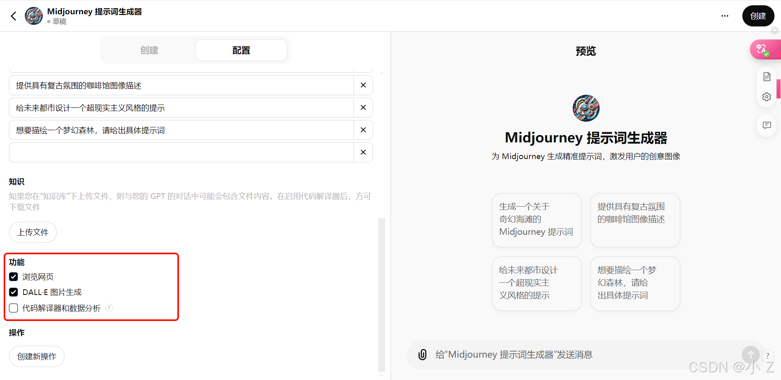Screen dimensions: 781x380
Task: Open the document icon in right sidebar
Action: coord(767,76)
